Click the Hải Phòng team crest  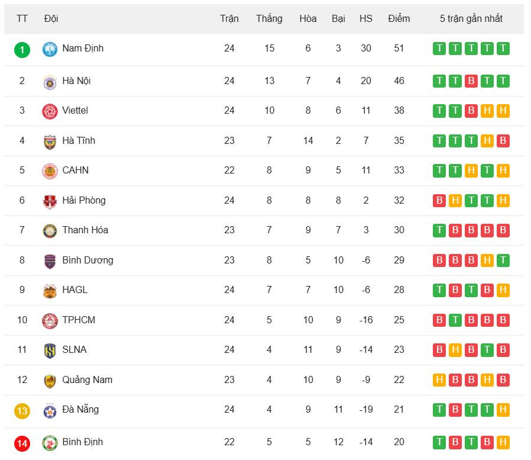(50, 201)
